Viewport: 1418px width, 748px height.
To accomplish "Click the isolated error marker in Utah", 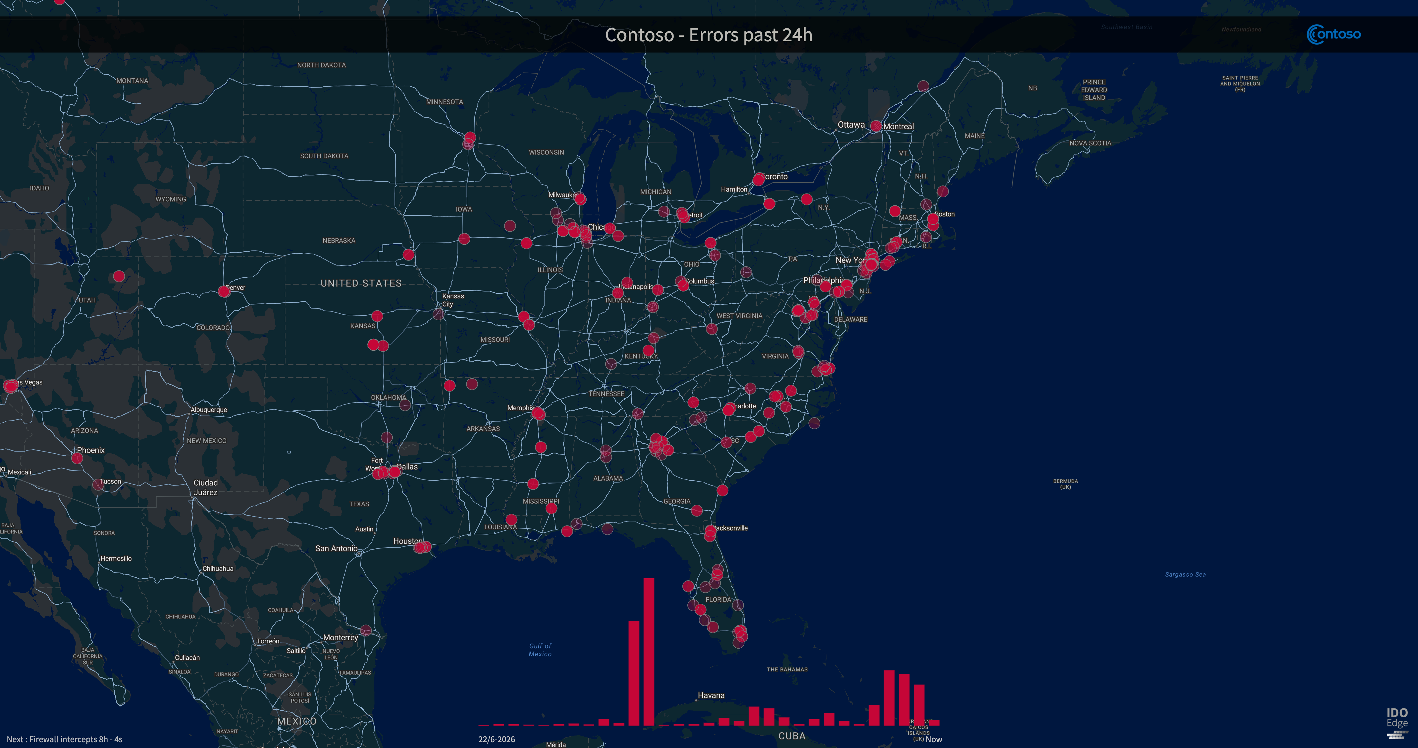I will coord(119,276).
